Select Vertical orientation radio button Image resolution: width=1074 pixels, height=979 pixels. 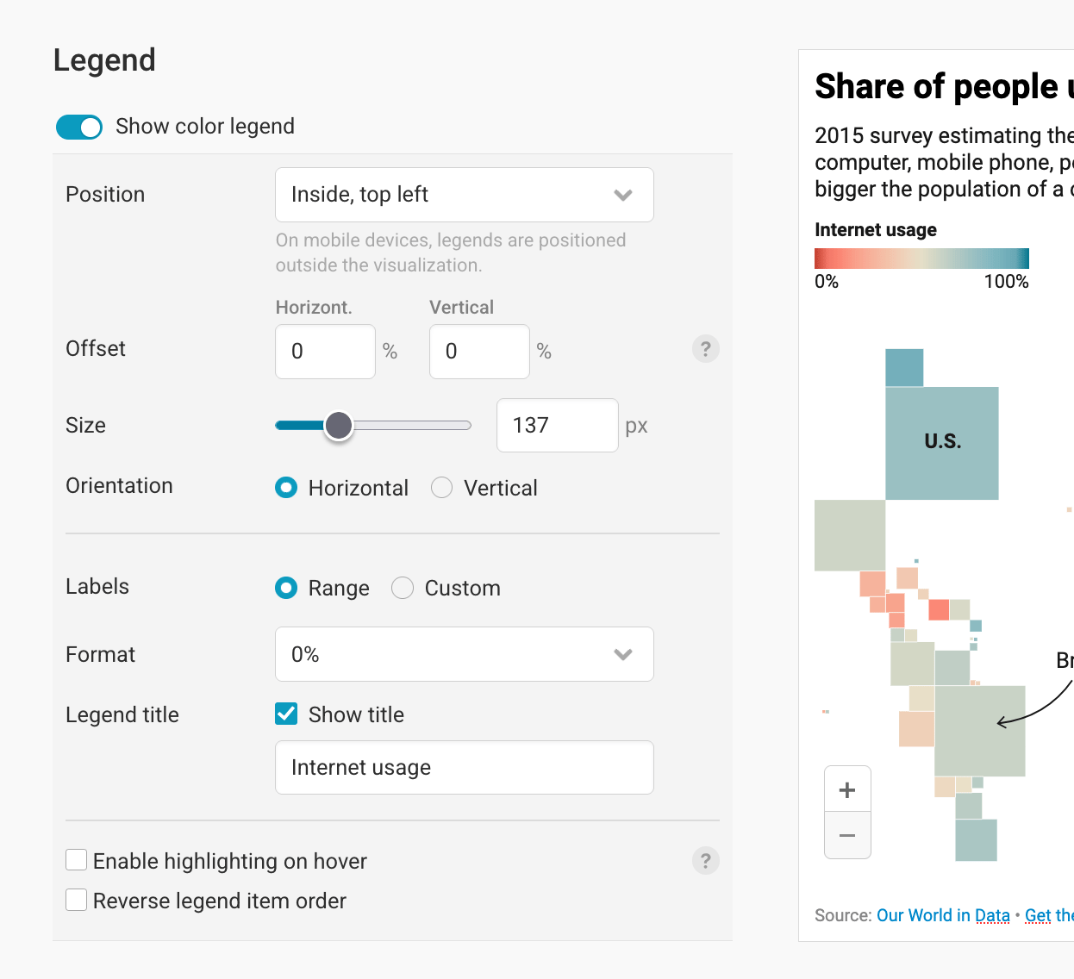click(441, 488)
